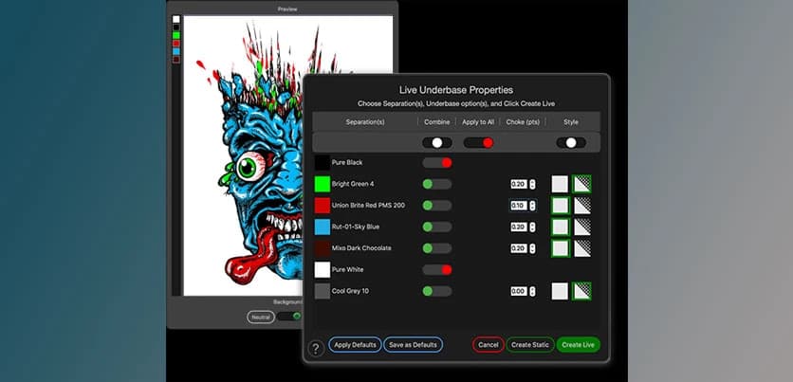
Task: Toggle Combine for Cool Grey 10
Action: click(437, 291)
